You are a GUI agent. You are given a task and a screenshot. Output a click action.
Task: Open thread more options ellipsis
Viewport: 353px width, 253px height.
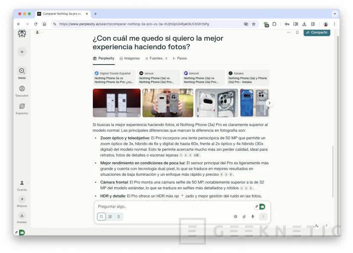click(289, 33)
